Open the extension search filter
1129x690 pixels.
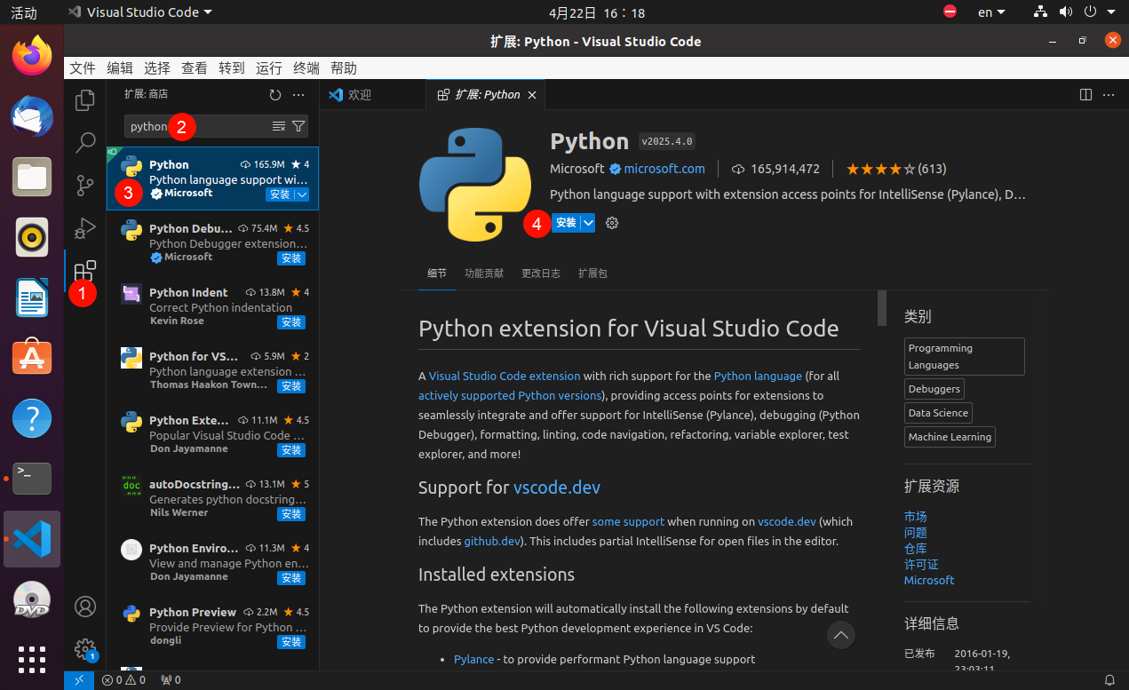click(x=298, y=126)
